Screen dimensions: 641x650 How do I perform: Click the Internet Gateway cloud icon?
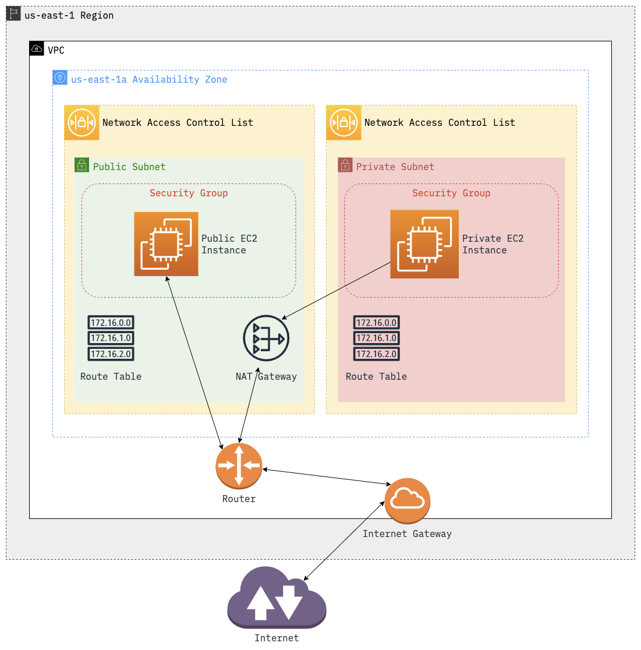pos(408,501)
